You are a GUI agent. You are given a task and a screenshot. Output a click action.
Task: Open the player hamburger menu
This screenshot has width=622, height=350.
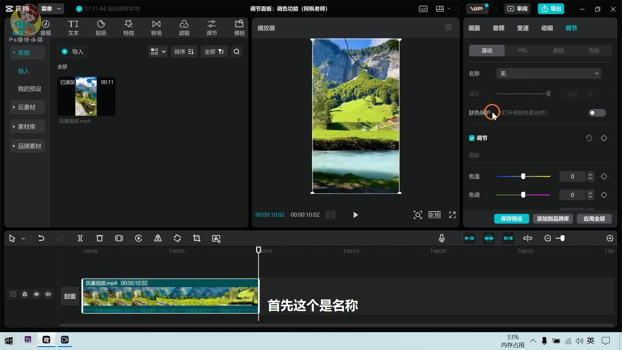(x=448, y=28)
